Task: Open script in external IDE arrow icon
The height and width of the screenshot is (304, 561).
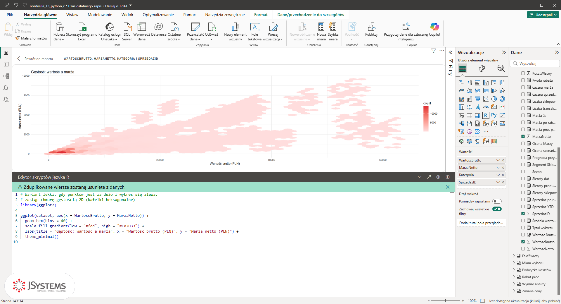Action: click(429, 177)
